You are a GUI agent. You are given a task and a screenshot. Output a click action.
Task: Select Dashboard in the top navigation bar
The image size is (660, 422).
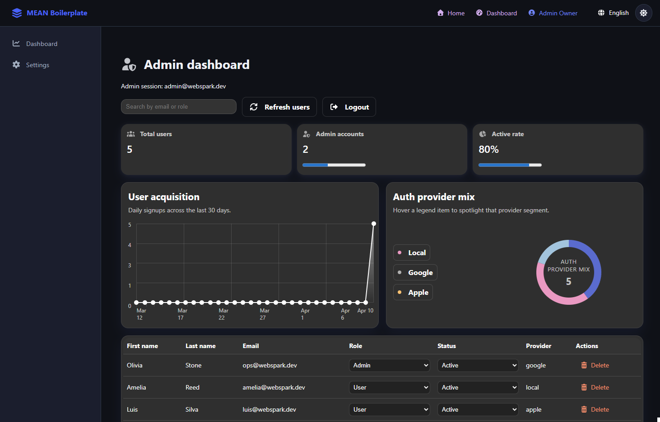click(x=497, y=13)
